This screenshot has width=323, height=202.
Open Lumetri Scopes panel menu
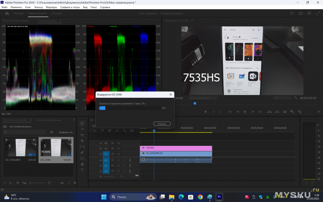[x=60, y=21]
